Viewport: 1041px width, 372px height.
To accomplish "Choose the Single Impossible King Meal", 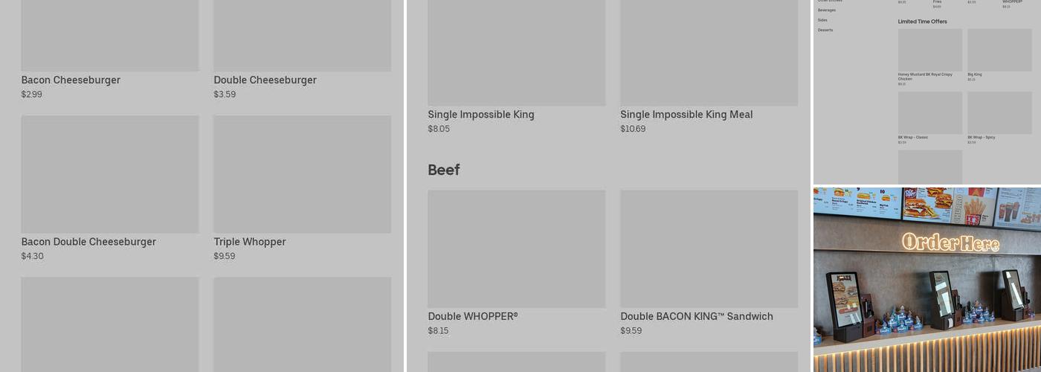I will (x=686, y=115).
